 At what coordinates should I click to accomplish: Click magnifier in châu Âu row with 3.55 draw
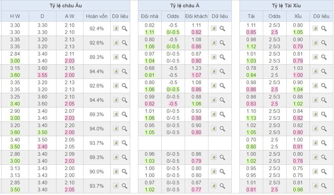[x=124, y=72]
